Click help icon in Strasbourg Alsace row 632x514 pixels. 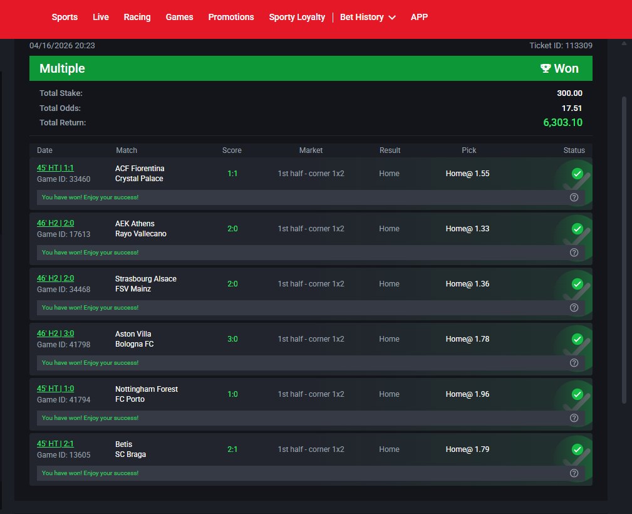(x=574, y=307)
